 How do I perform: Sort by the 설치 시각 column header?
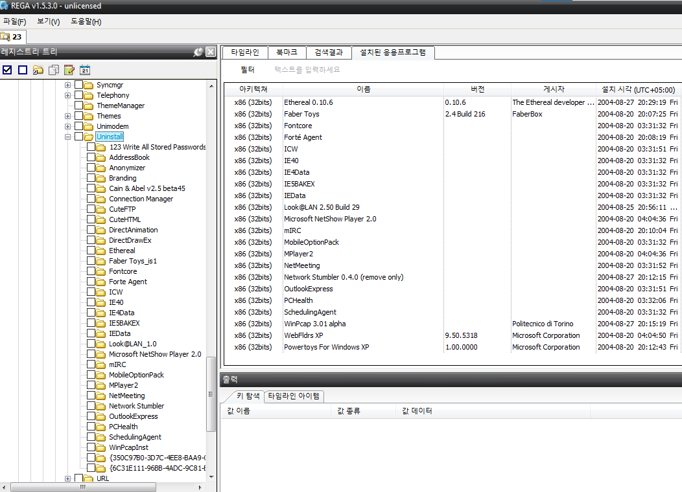pos(638,89)
